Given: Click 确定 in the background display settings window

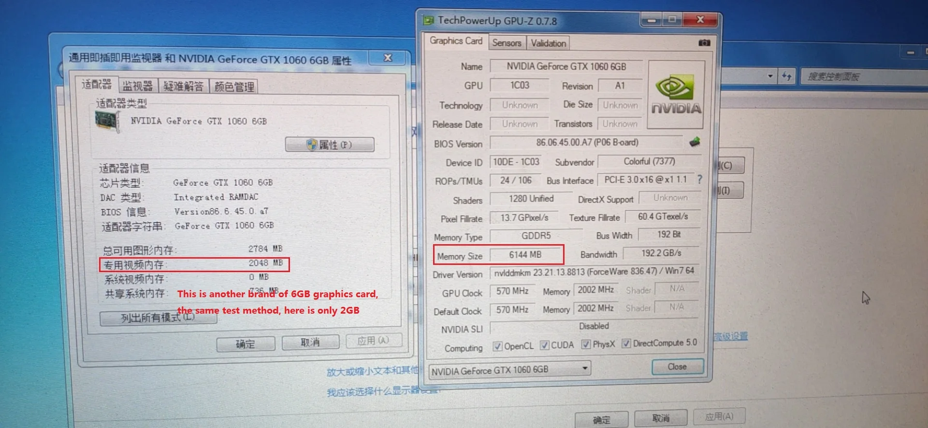Looking at the screenshot, I should [602, 420].
